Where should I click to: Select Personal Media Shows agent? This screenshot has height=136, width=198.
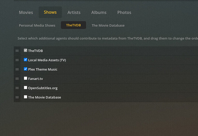37,25
